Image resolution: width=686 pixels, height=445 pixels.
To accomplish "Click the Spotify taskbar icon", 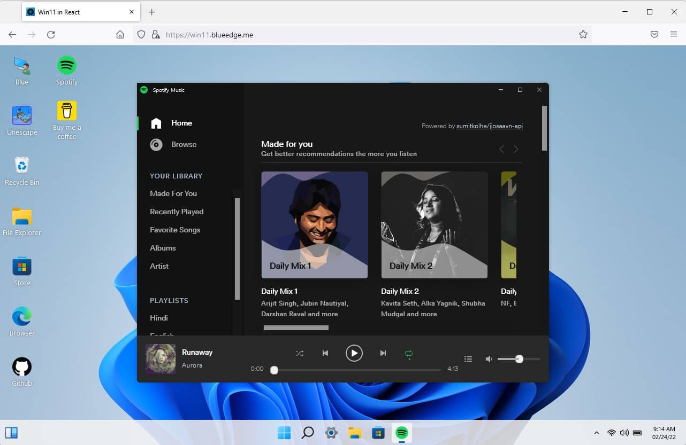I will (x=402, y=433).
